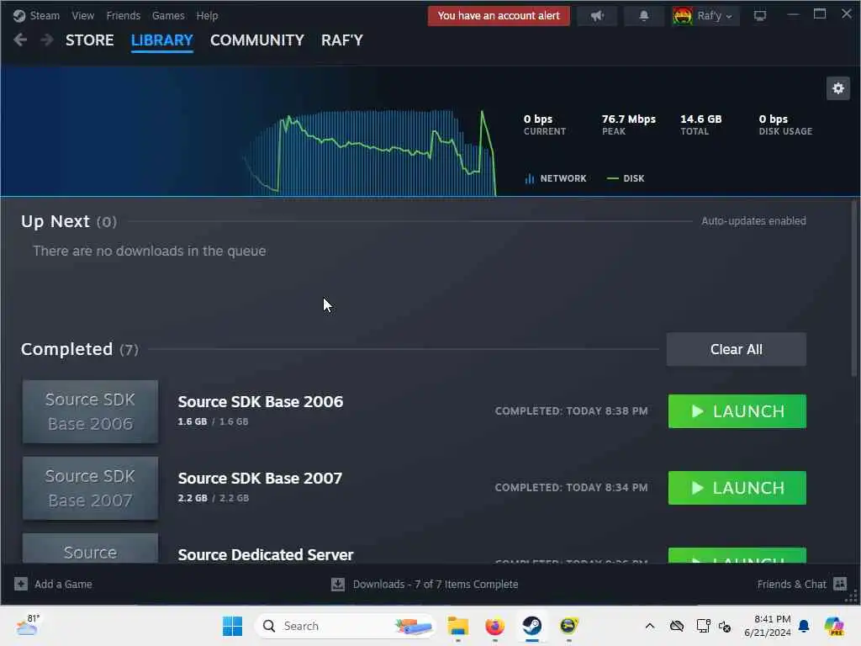The image size is (861, 646).
Task: Open Firefox from the taskbar
Action: [494, 626]
